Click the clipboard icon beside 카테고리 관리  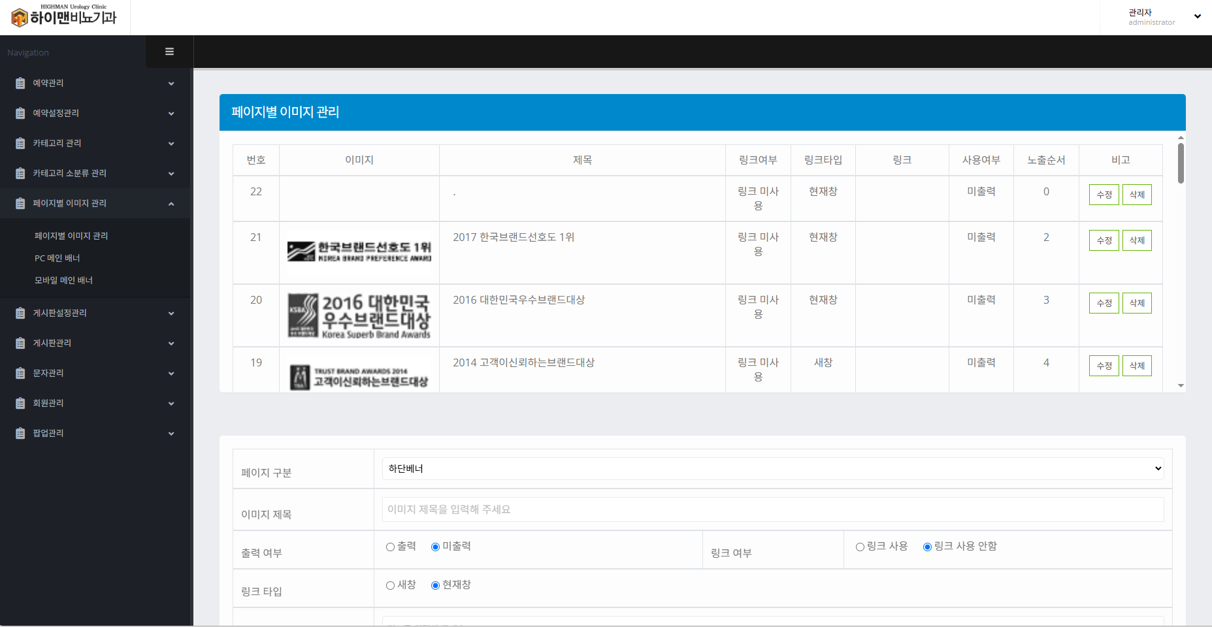[x=20, y=143]
